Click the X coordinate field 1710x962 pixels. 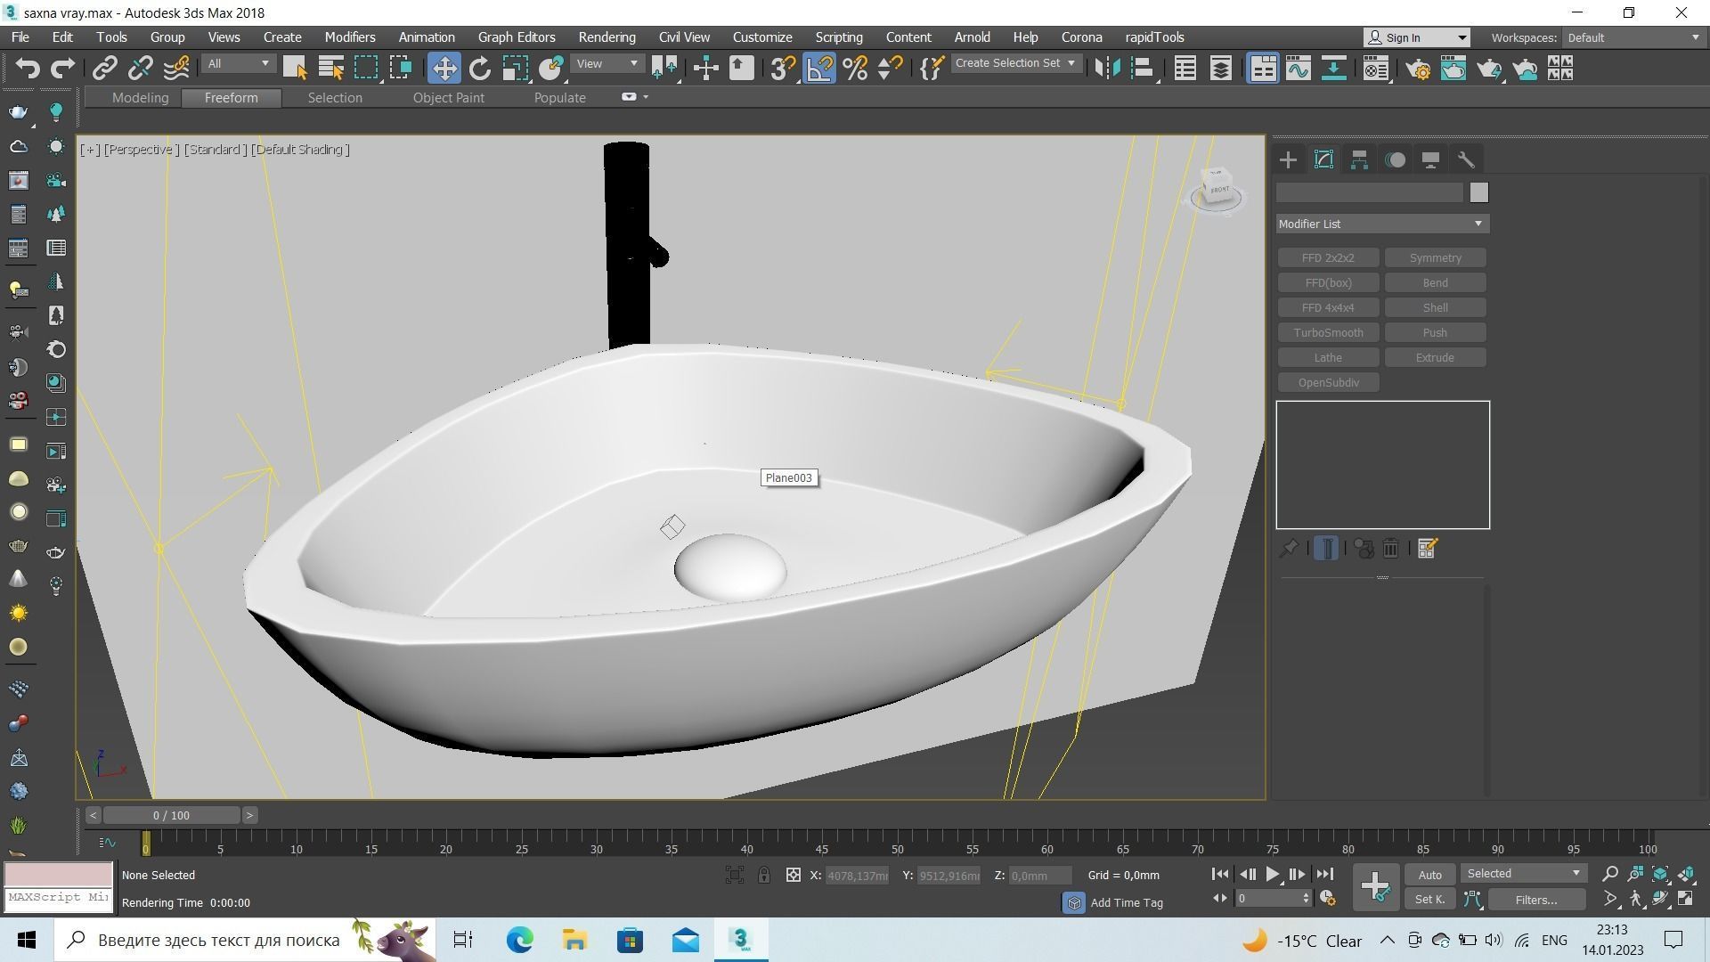click(858, 876)
